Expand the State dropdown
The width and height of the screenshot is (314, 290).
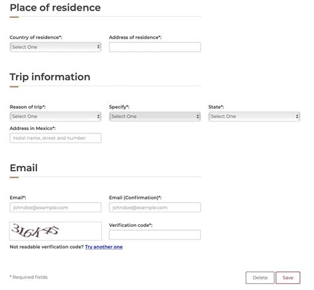click(x=254, y=116)
